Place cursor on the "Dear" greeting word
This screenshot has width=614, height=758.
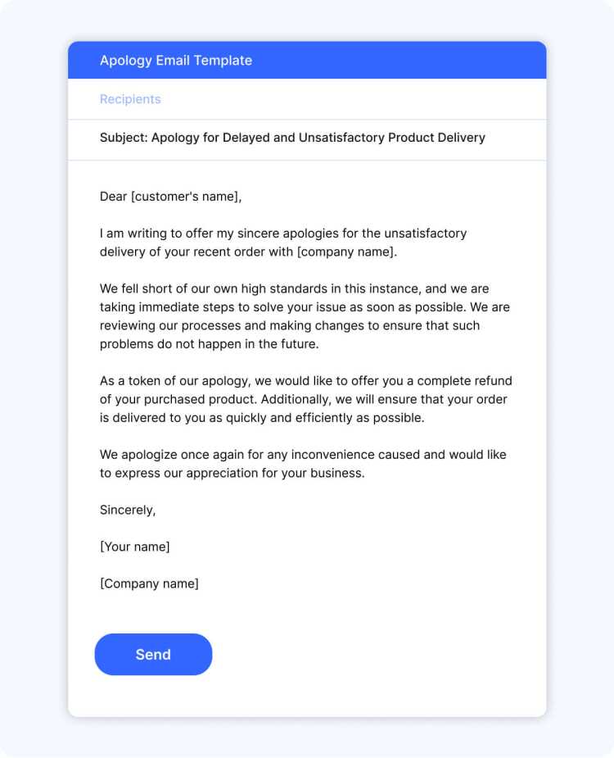click(x=114, y=197)
